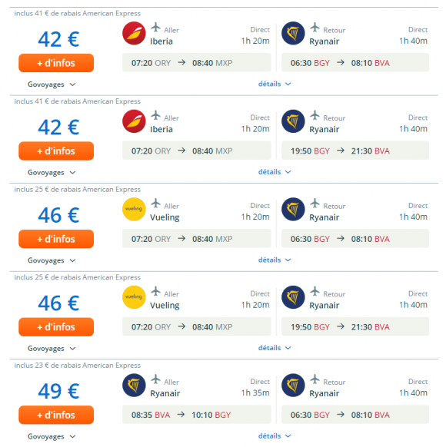The image size is (446, 447).
Task: Expand détails for first 42 € flight
Action: (x=275, y=84)
